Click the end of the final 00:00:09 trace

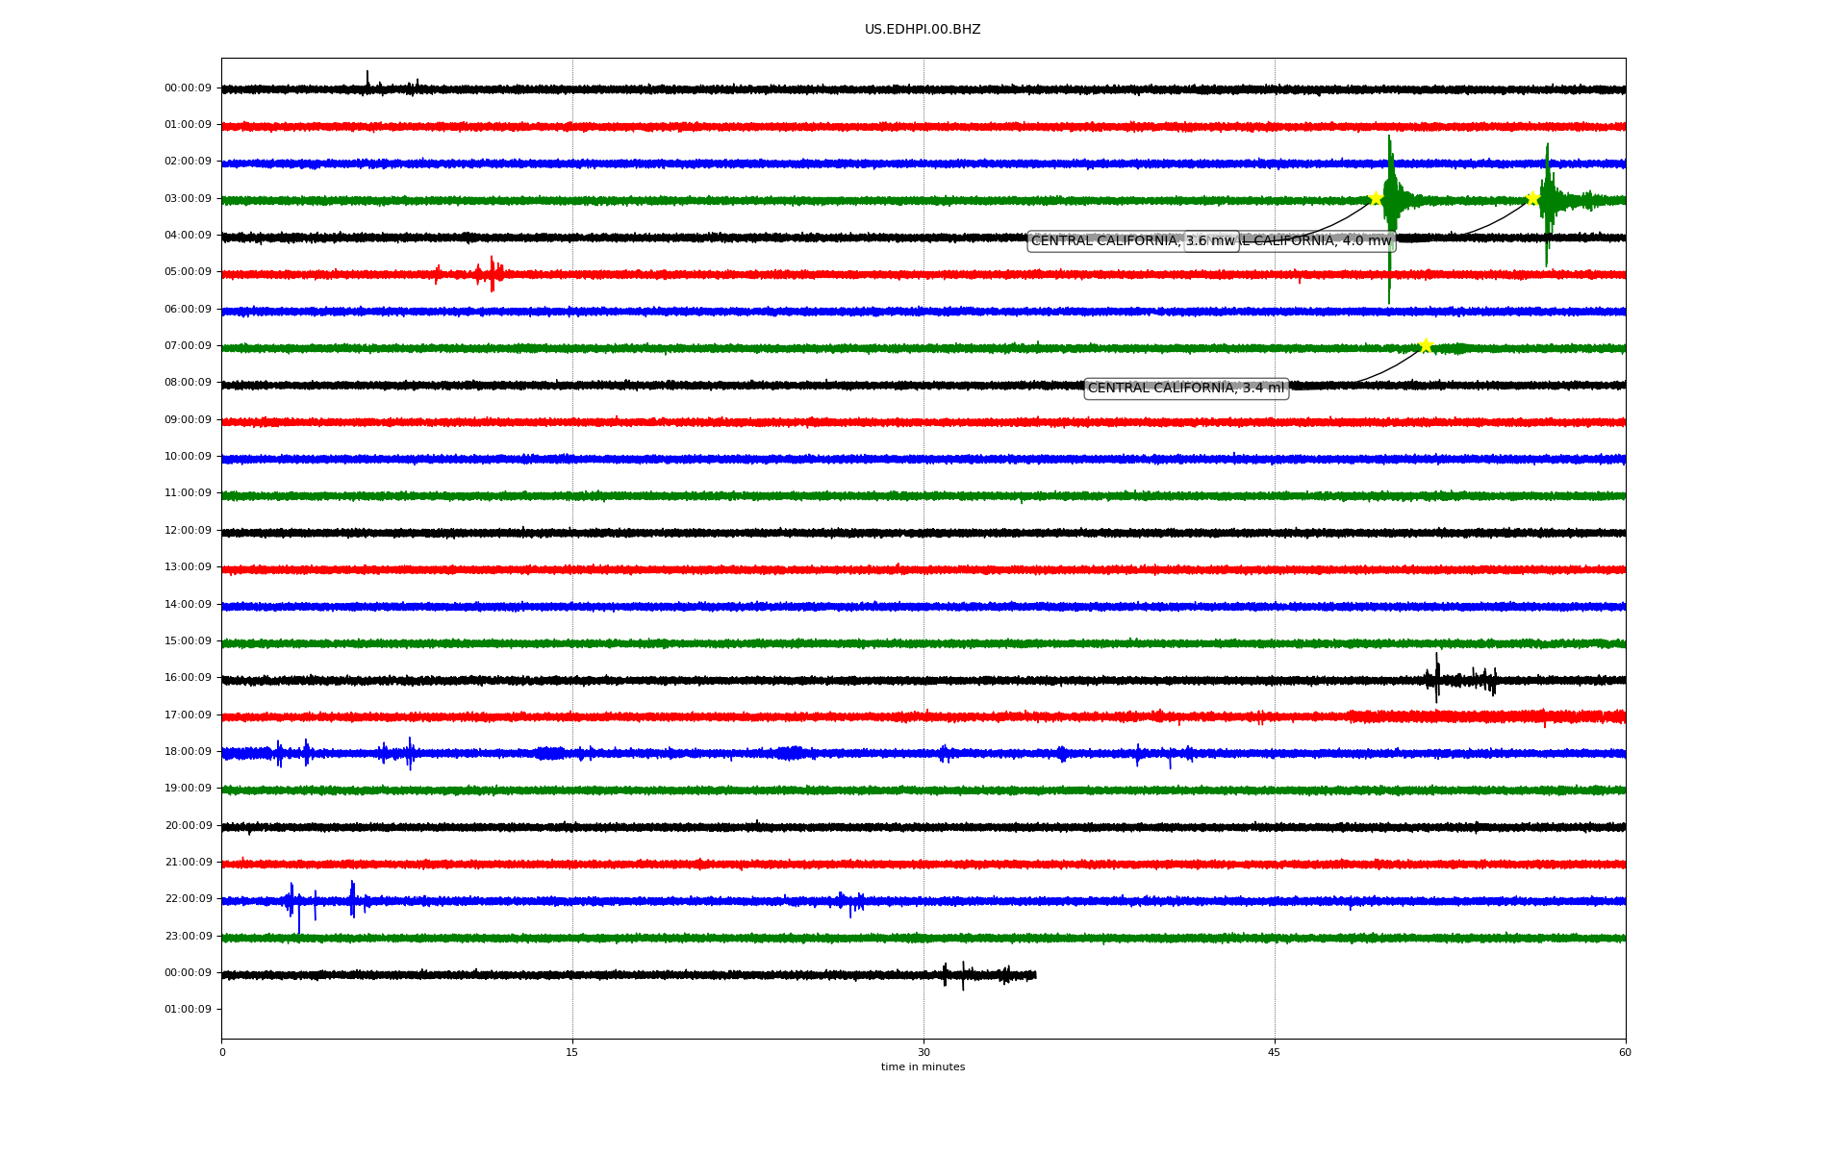(x=1035, y=975)
